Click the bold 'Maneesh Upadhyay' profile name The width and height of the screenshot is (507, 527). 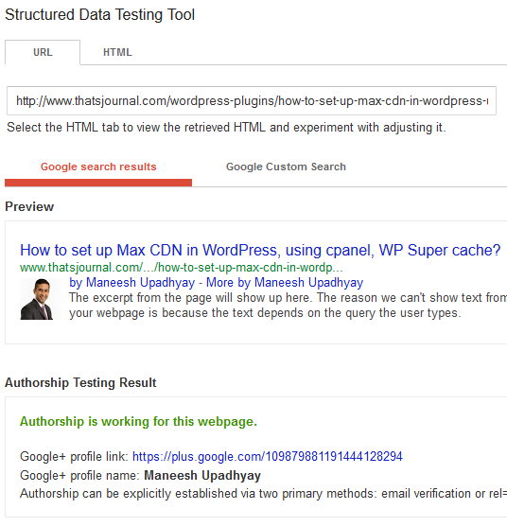coord(202,476)
